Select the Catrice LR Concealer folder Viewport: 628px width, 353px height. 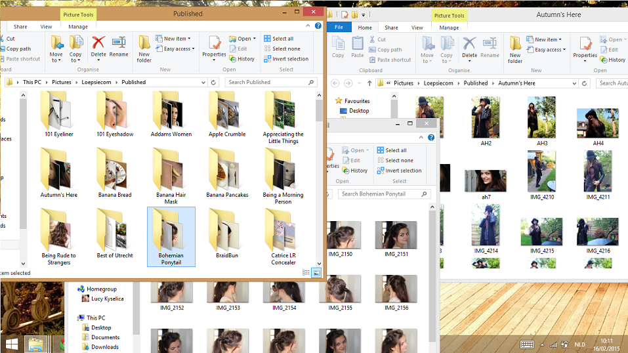(x=283, y=237)
